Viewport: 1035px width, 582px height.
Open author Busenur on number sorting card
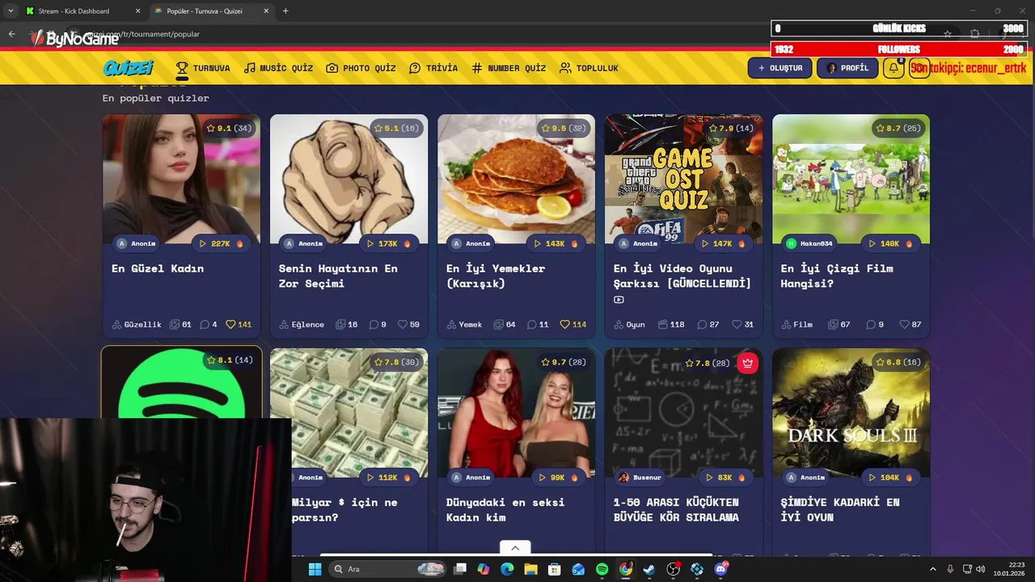coord(640,477)
